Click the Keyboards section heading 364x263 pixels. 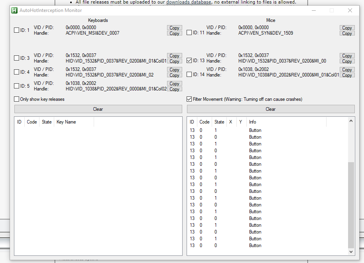[x=98, y=20]
